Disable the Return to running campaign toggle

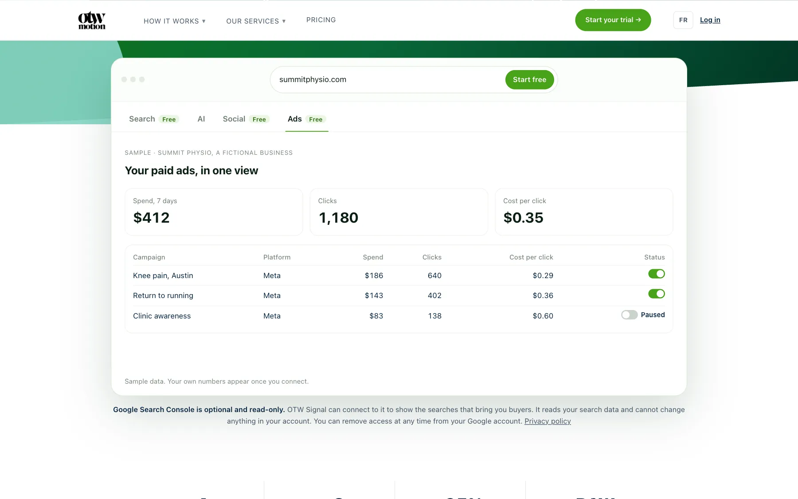[656, 294]
